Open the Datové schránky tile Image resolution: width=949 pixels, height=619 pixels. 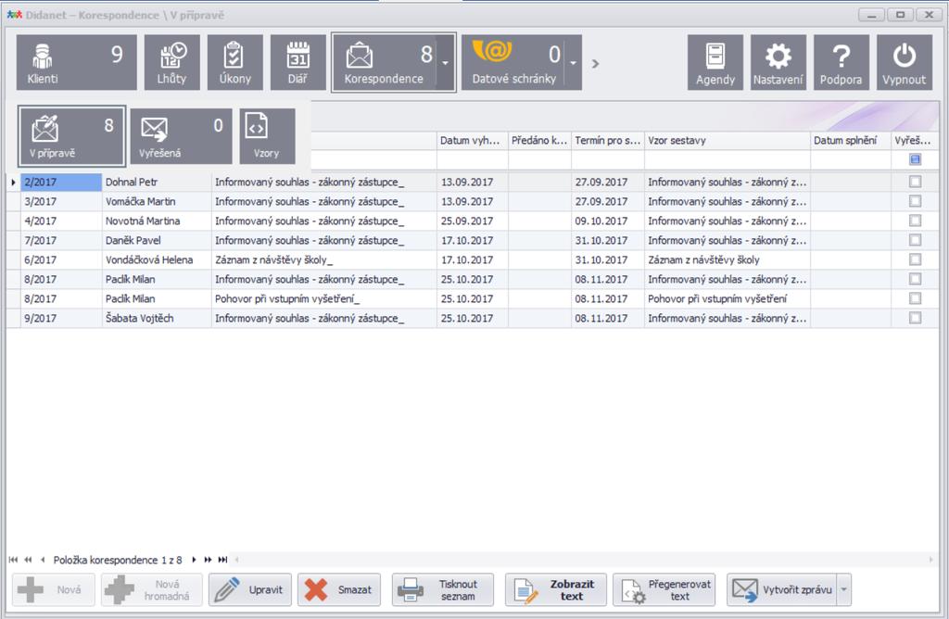click(x=513, y=62)
